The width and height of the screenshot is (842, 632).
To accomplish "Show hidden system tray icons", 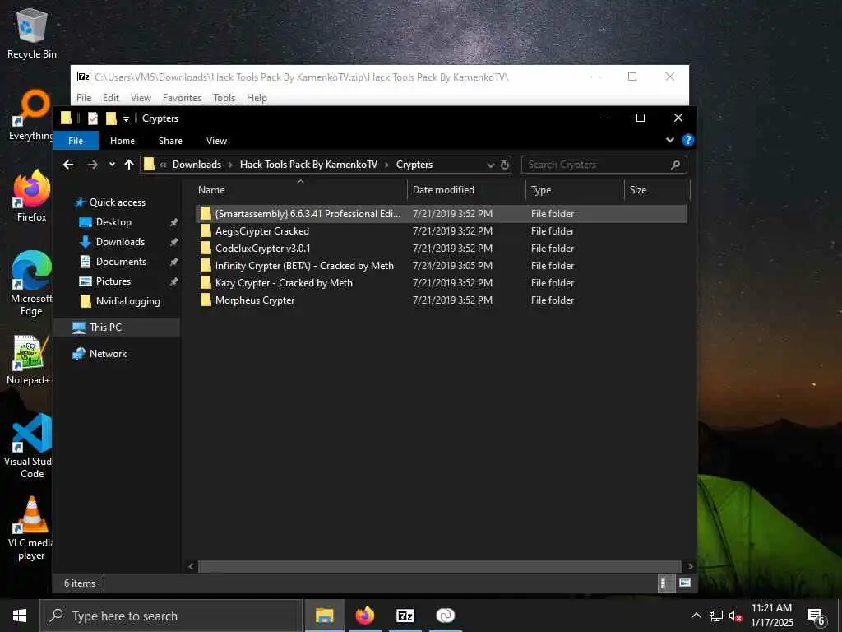I will pos(696,616).
